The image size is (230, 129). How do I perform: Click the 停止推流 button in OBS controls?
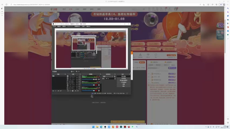tap(124, 76)
